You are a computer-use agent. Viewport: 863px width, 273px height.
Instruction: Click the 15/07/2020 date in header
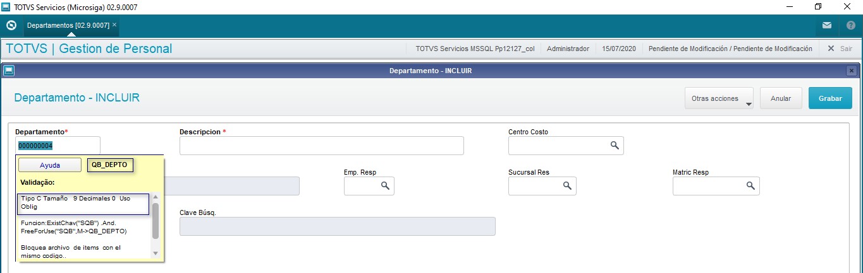[x=619, y=49]
